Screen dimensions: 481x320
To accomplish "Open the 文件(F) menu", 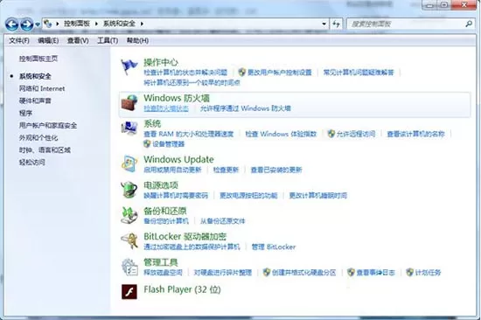I will point(19,40).
